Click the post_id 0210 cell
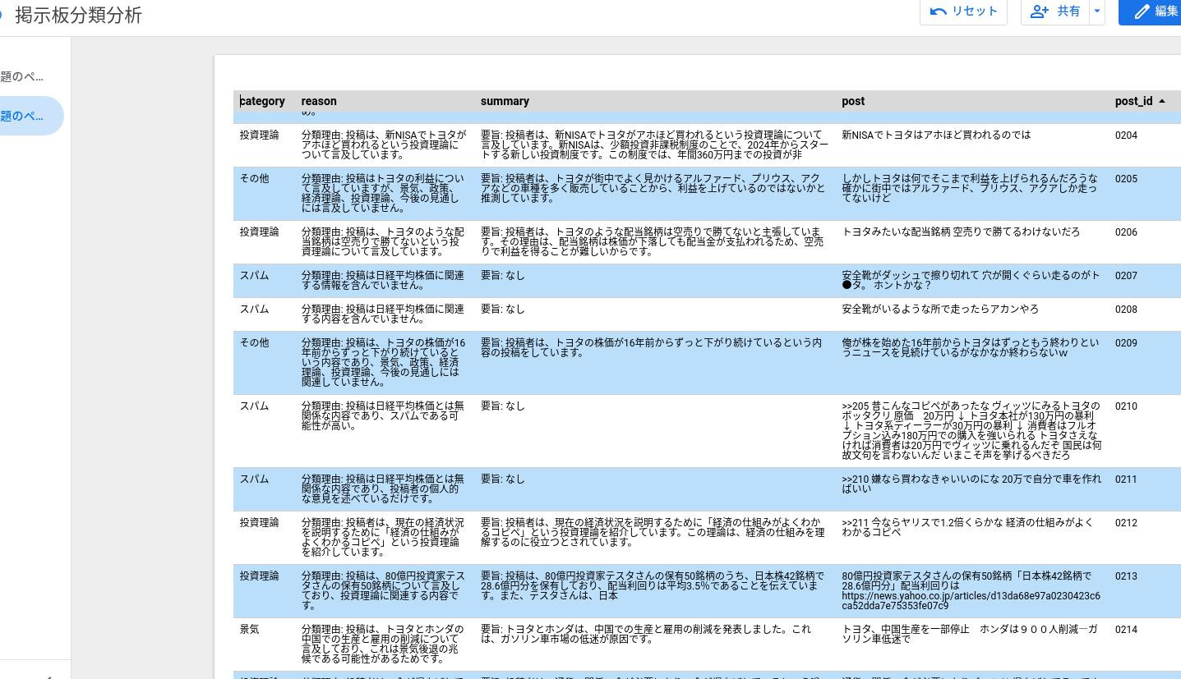The width and height of the screenshot is (1181, 679). coord(1126,406)
